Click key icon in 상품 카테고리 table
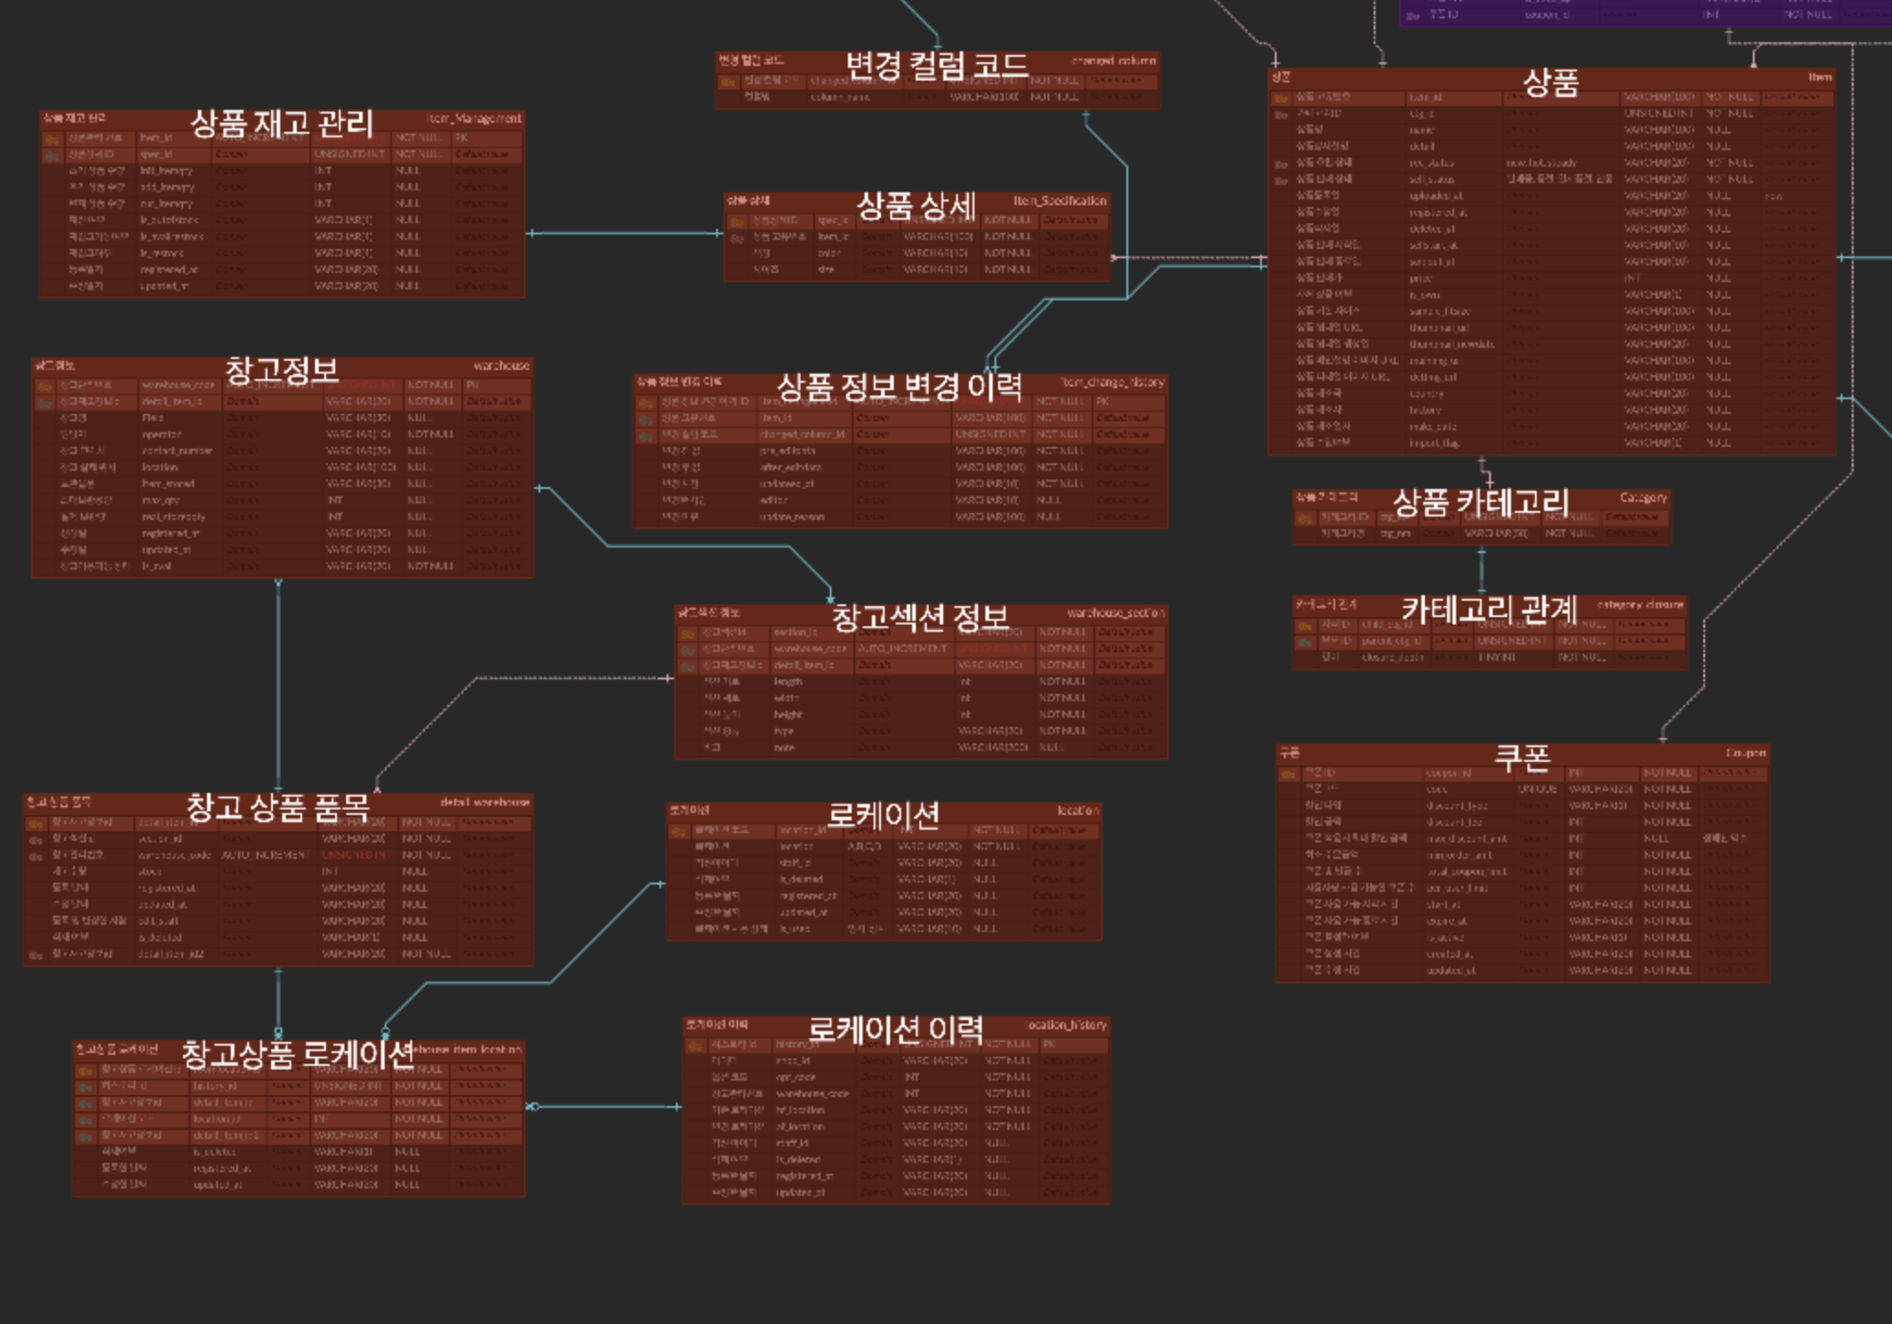This screenshot has width=1892, height=1324. 1305,518
